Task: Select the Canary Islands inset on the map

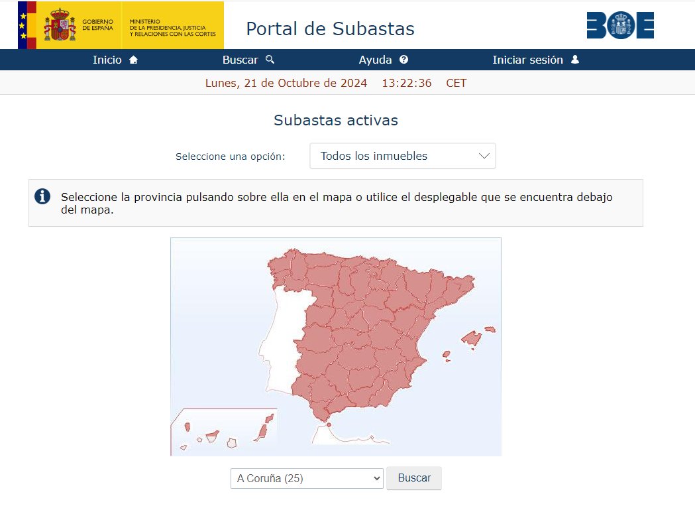Action: coord(212,434)
